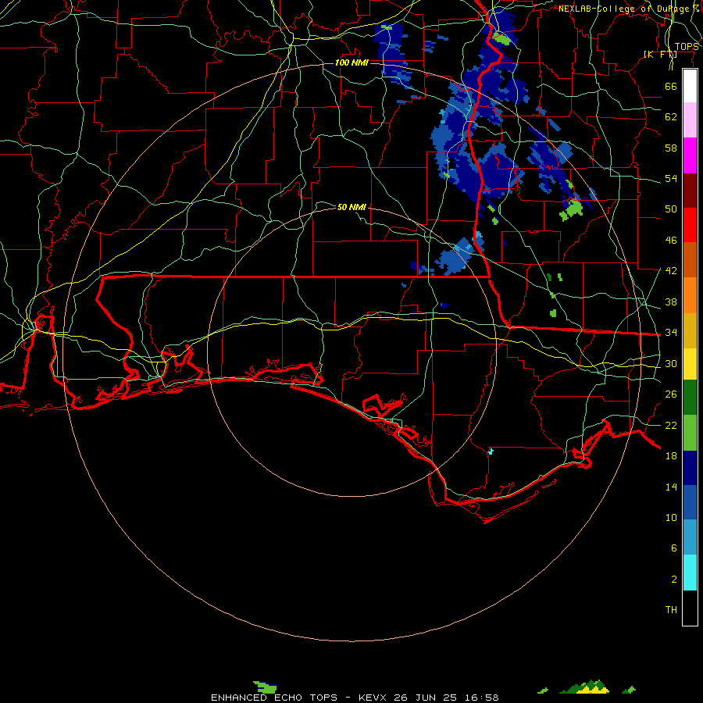Click the 'KEVX' radar site identifier
703x703 pixels.
(x=374, y=698)
